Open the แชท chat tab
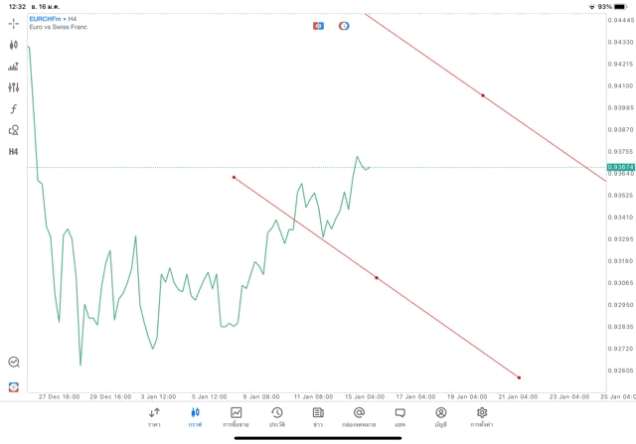This screenshot has width=636, height=444. 399,417
